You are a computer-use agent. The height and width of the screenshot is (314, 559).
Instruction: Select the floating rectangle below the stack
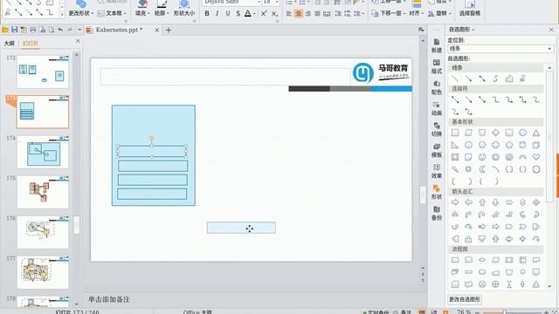241,228
